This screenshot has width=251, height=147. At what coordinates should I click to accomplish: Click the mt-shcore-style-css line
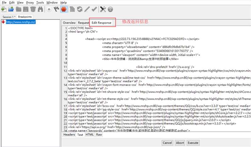pyautogui.click(x=160, y=93)
